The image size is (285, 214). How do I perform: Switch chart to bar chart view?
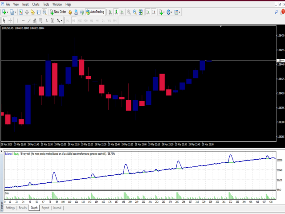(x=110, y=12)
